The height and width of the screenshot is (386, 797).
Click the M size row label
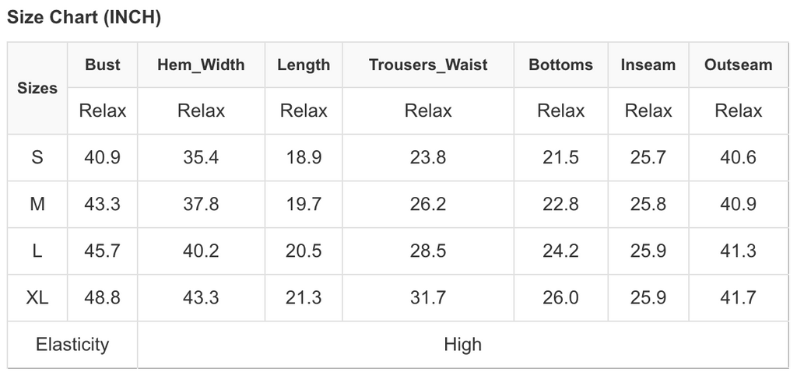coord(37,204)
